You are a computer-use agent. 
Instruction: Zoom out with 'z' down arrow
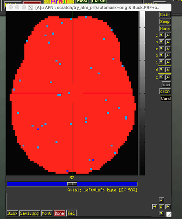point(161,77)
